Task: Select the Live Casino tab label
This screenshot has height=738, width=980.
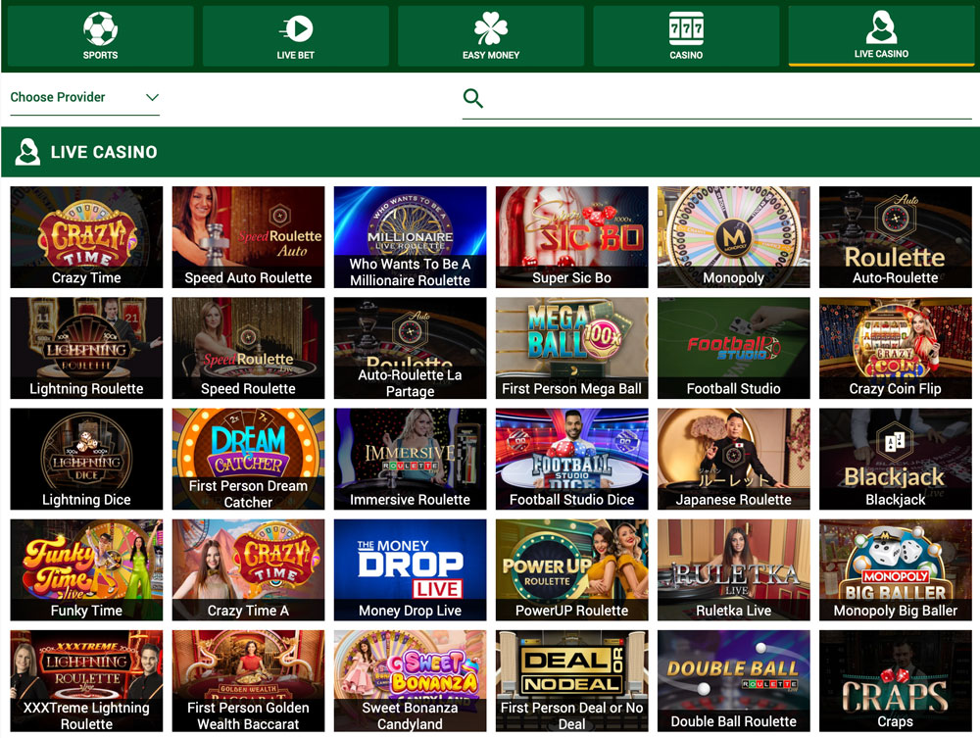Action: click(881, 54)
